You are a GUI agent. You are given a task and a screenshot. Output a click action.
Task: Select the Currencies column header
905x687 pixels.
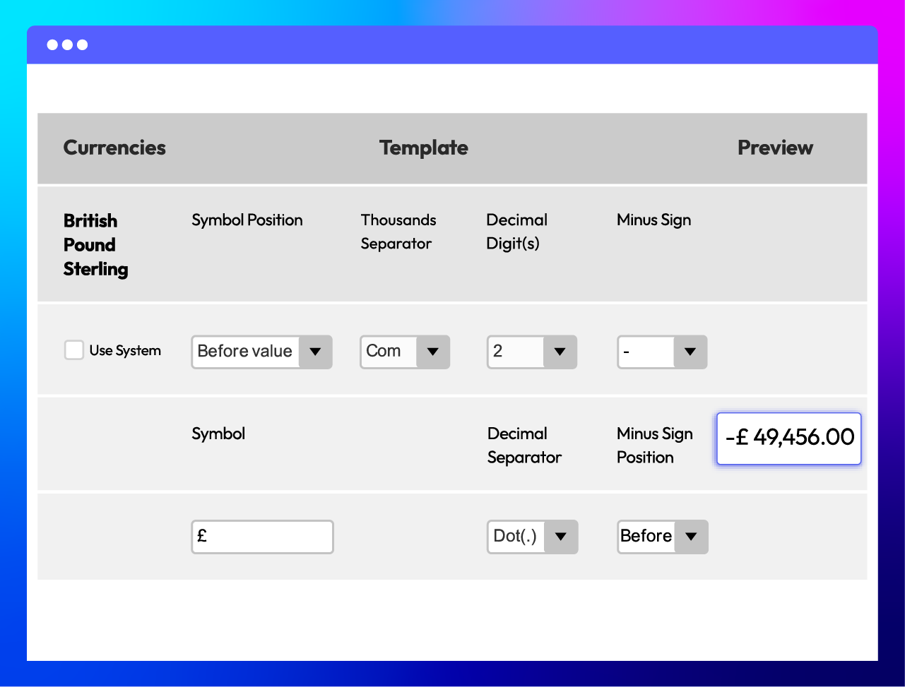click(114, 148)
